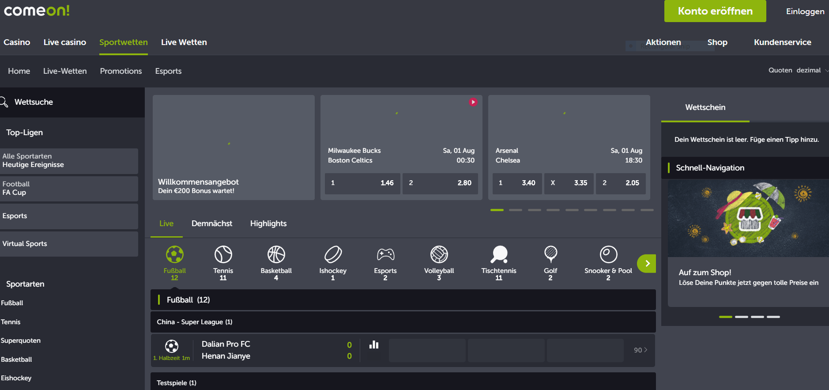Open Virtual Sports in Top-Ligen
The image size is (829, 390).
coord(69,244)
